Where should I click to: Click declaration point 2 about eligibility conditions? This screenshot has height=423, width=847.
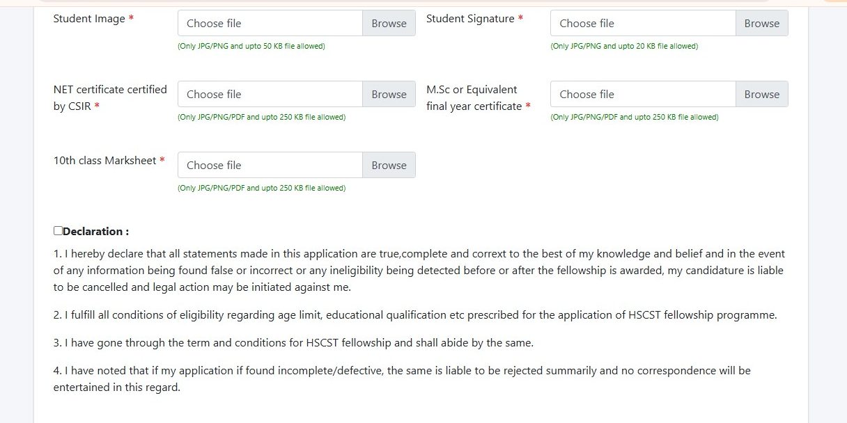(x=414, y=315)
